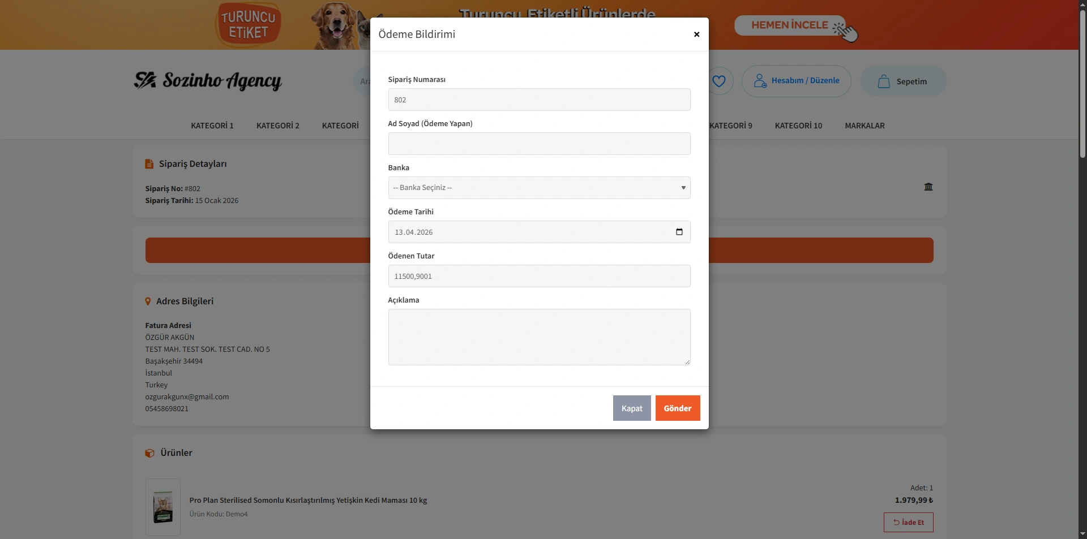Go to MARKALAR menu item
Viewport: 1087px width, 539px height.
pos(865,126)
